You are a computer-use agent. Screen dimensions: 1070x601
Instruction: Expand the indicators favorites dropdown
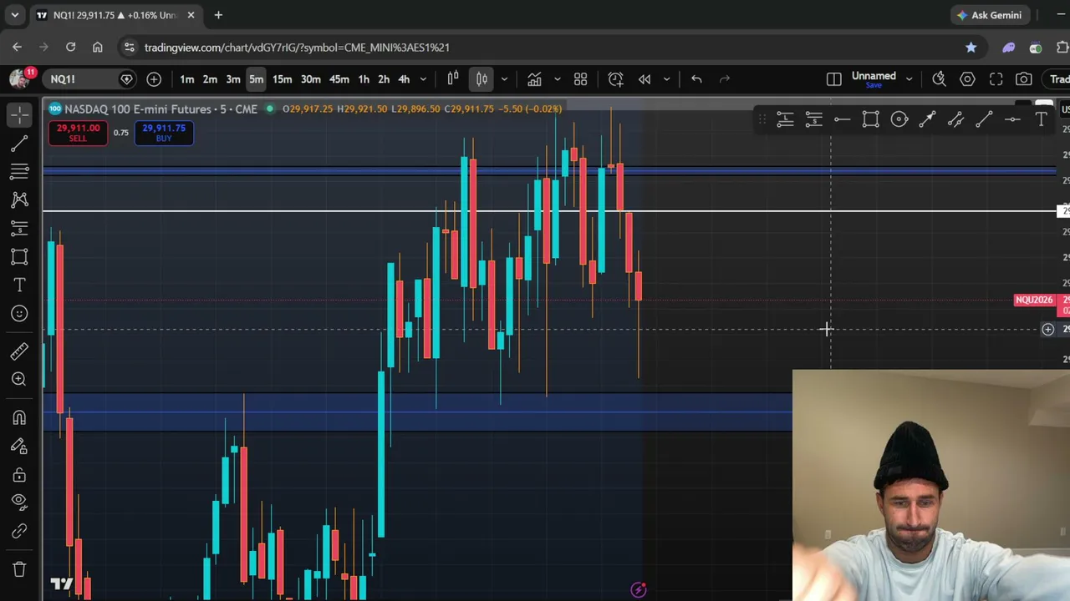tap(557, 79)
